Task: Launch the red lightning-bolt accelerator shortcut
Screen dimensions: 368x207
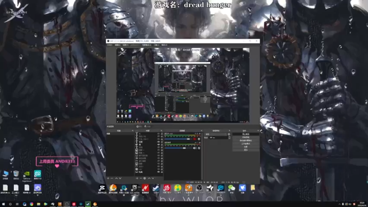Action: (x=145, y=189)
